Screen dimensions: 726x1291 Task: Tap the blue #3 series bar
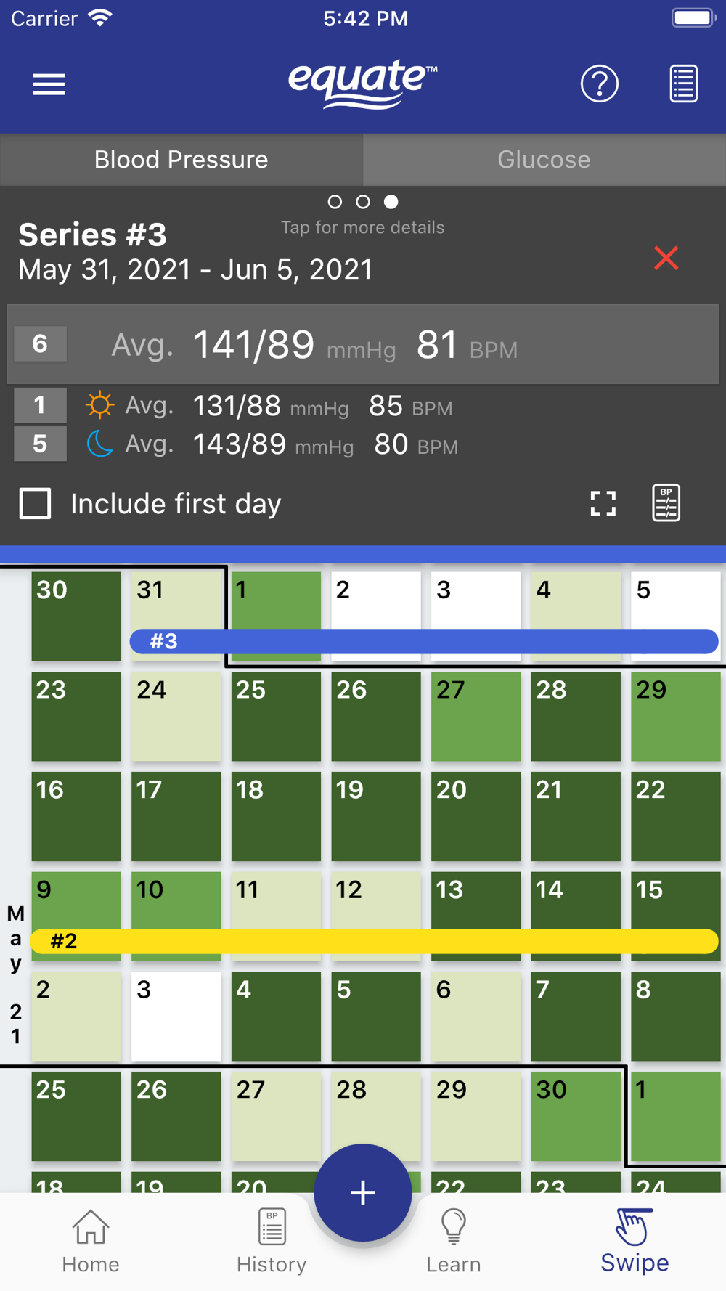424,641
